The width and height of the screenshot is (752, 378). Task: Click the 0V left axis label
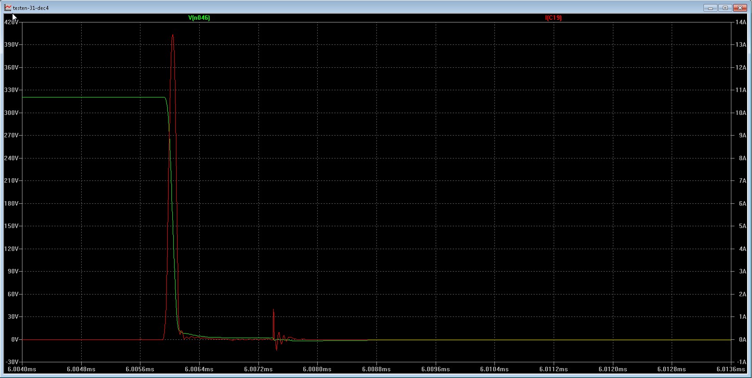[x=15, y=339]
